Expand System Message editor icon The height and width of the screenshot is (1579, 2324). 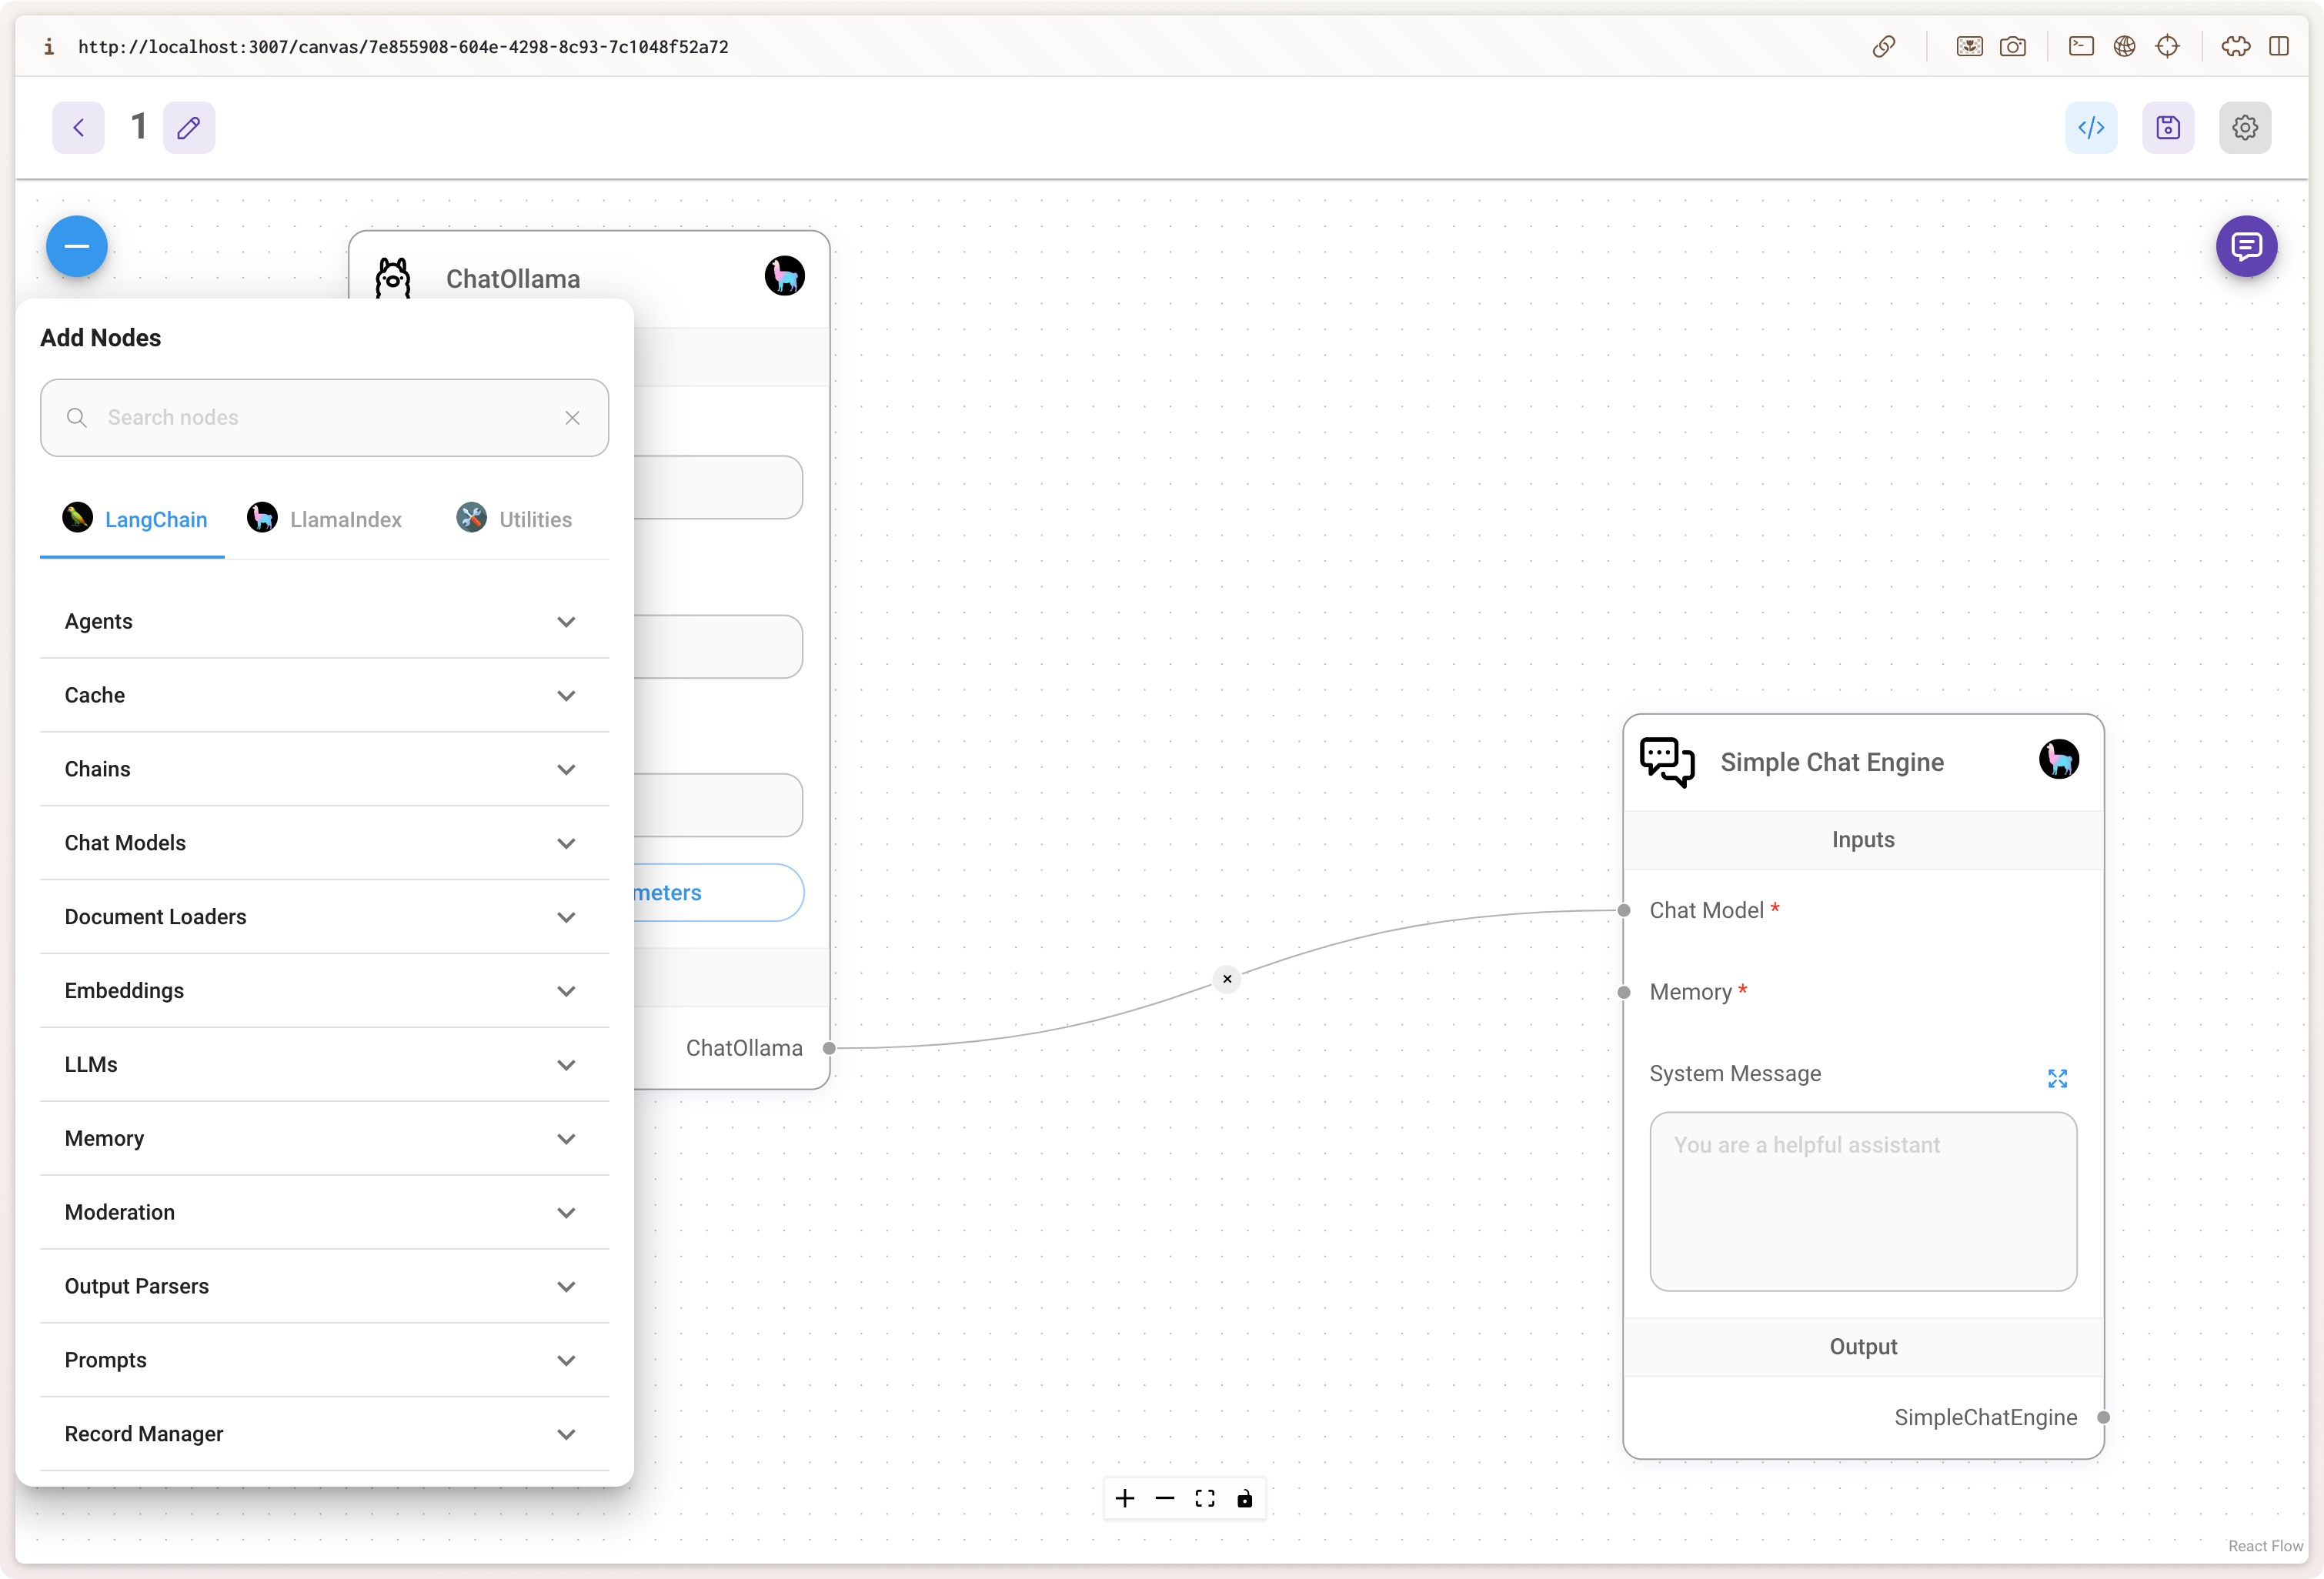pyautogui.click(x=2057, y=1078)
